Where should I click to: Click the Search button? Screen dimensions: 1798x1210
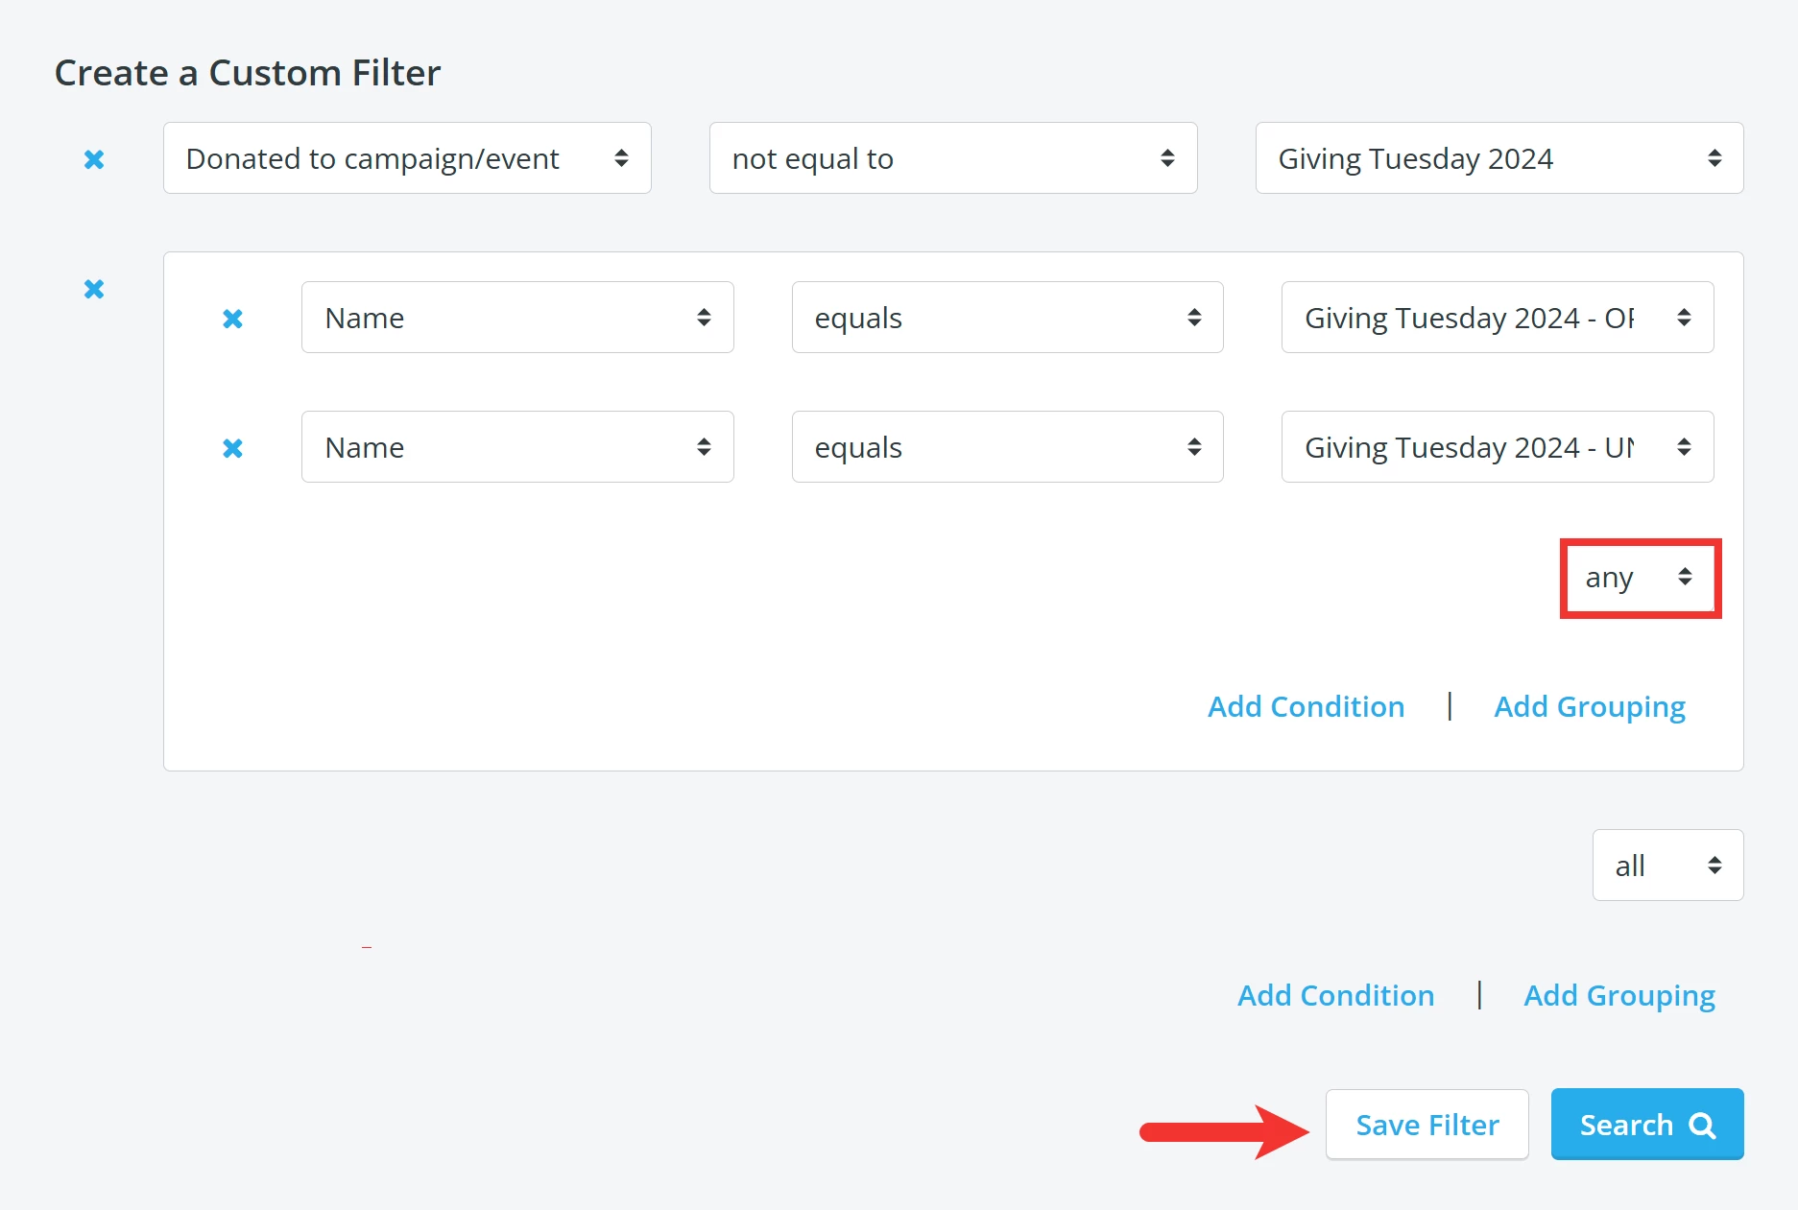(x=1646, y=1124)
